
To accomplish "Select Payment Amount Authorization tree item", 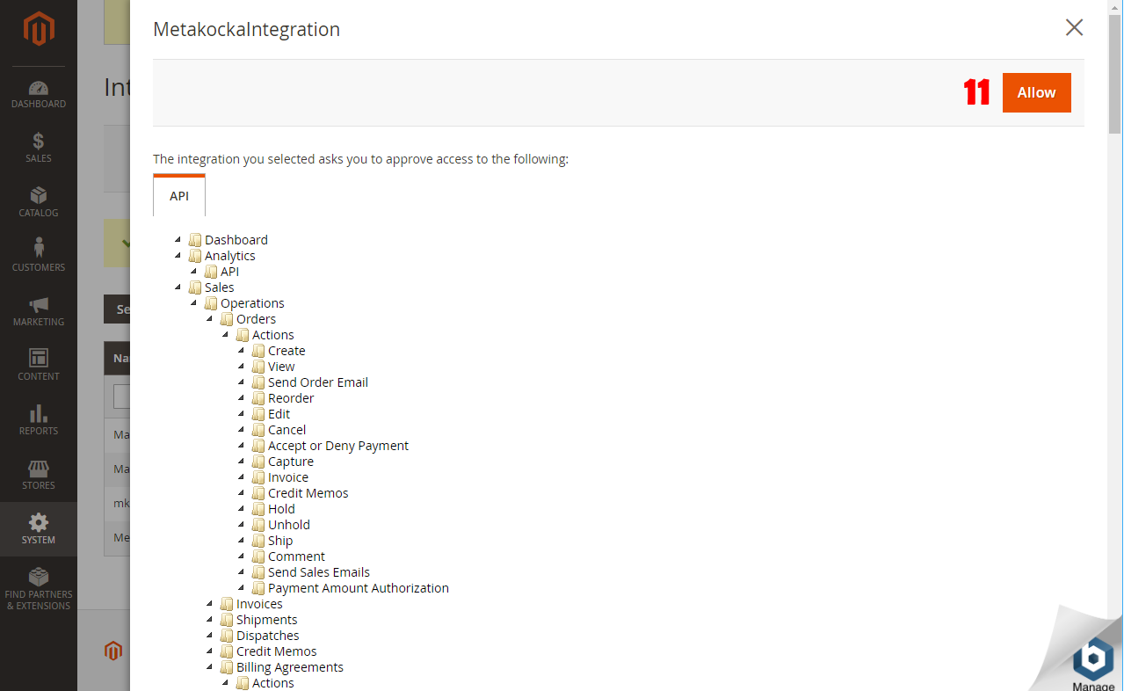I will coord(359,588).
